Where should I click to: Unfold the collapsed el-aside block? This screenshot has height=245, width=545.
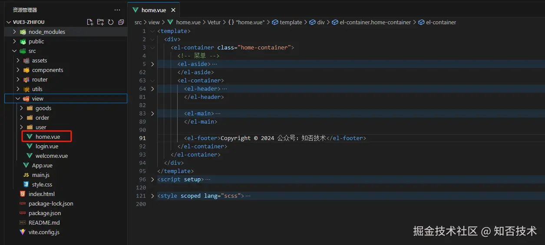152,64
